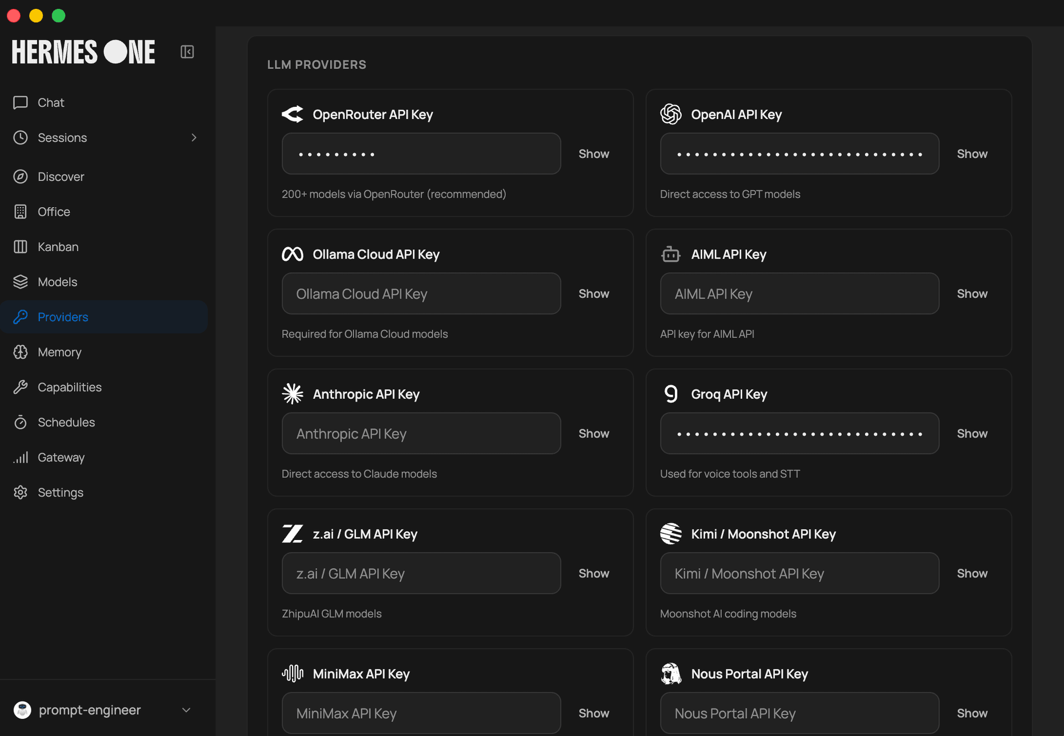
Task: Click into the MiniMax API Key field
Action: (421, 713)
